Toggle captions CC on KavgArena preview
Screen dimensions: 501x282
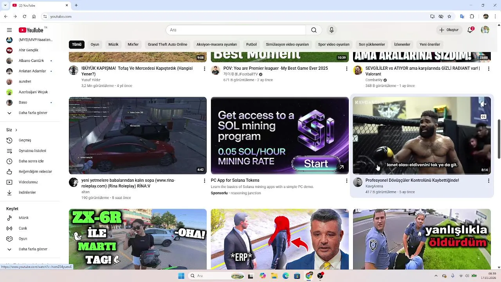483,117
